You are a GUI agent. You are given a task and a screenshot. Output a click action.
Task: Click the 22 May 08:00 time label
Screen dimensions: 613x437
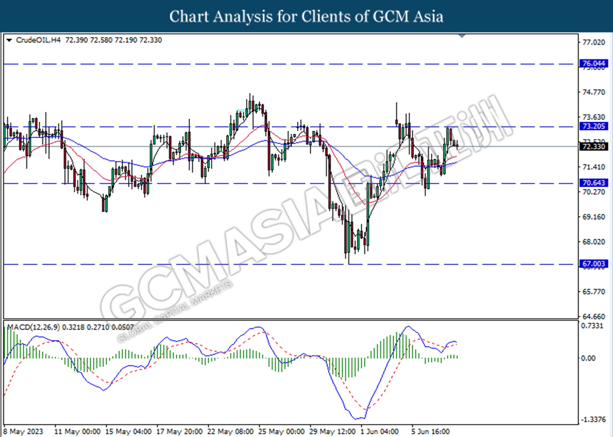(x=230, y=431)
